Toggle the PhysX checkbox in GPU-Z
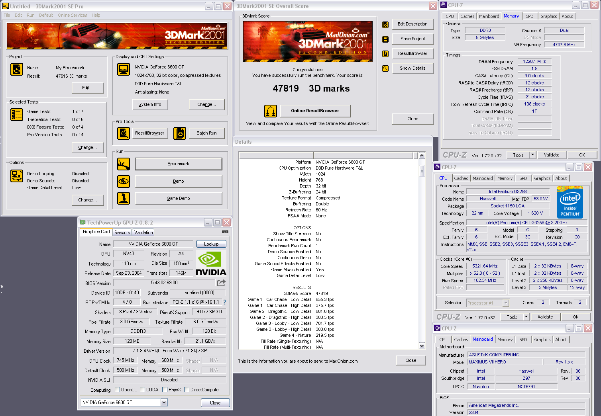 [165, 390]
